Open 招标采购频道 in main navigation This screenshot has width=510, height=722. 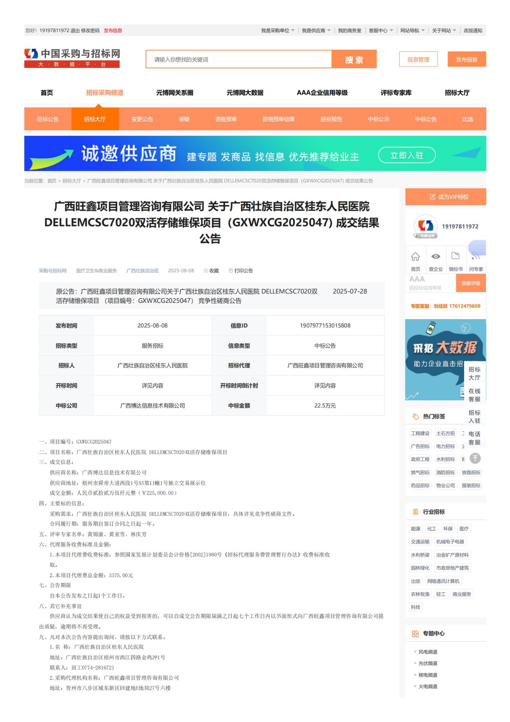(x=105, y=93)
